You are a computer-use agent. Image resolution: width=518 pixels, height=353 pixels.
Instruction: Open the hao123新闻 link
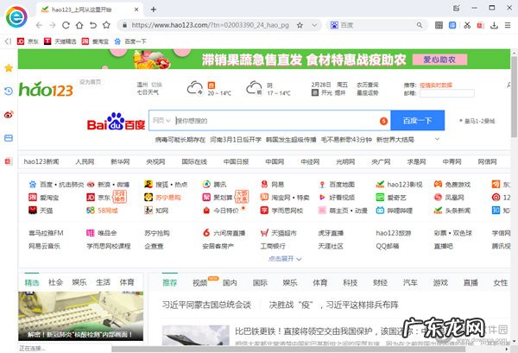click(x=41, y=161)
